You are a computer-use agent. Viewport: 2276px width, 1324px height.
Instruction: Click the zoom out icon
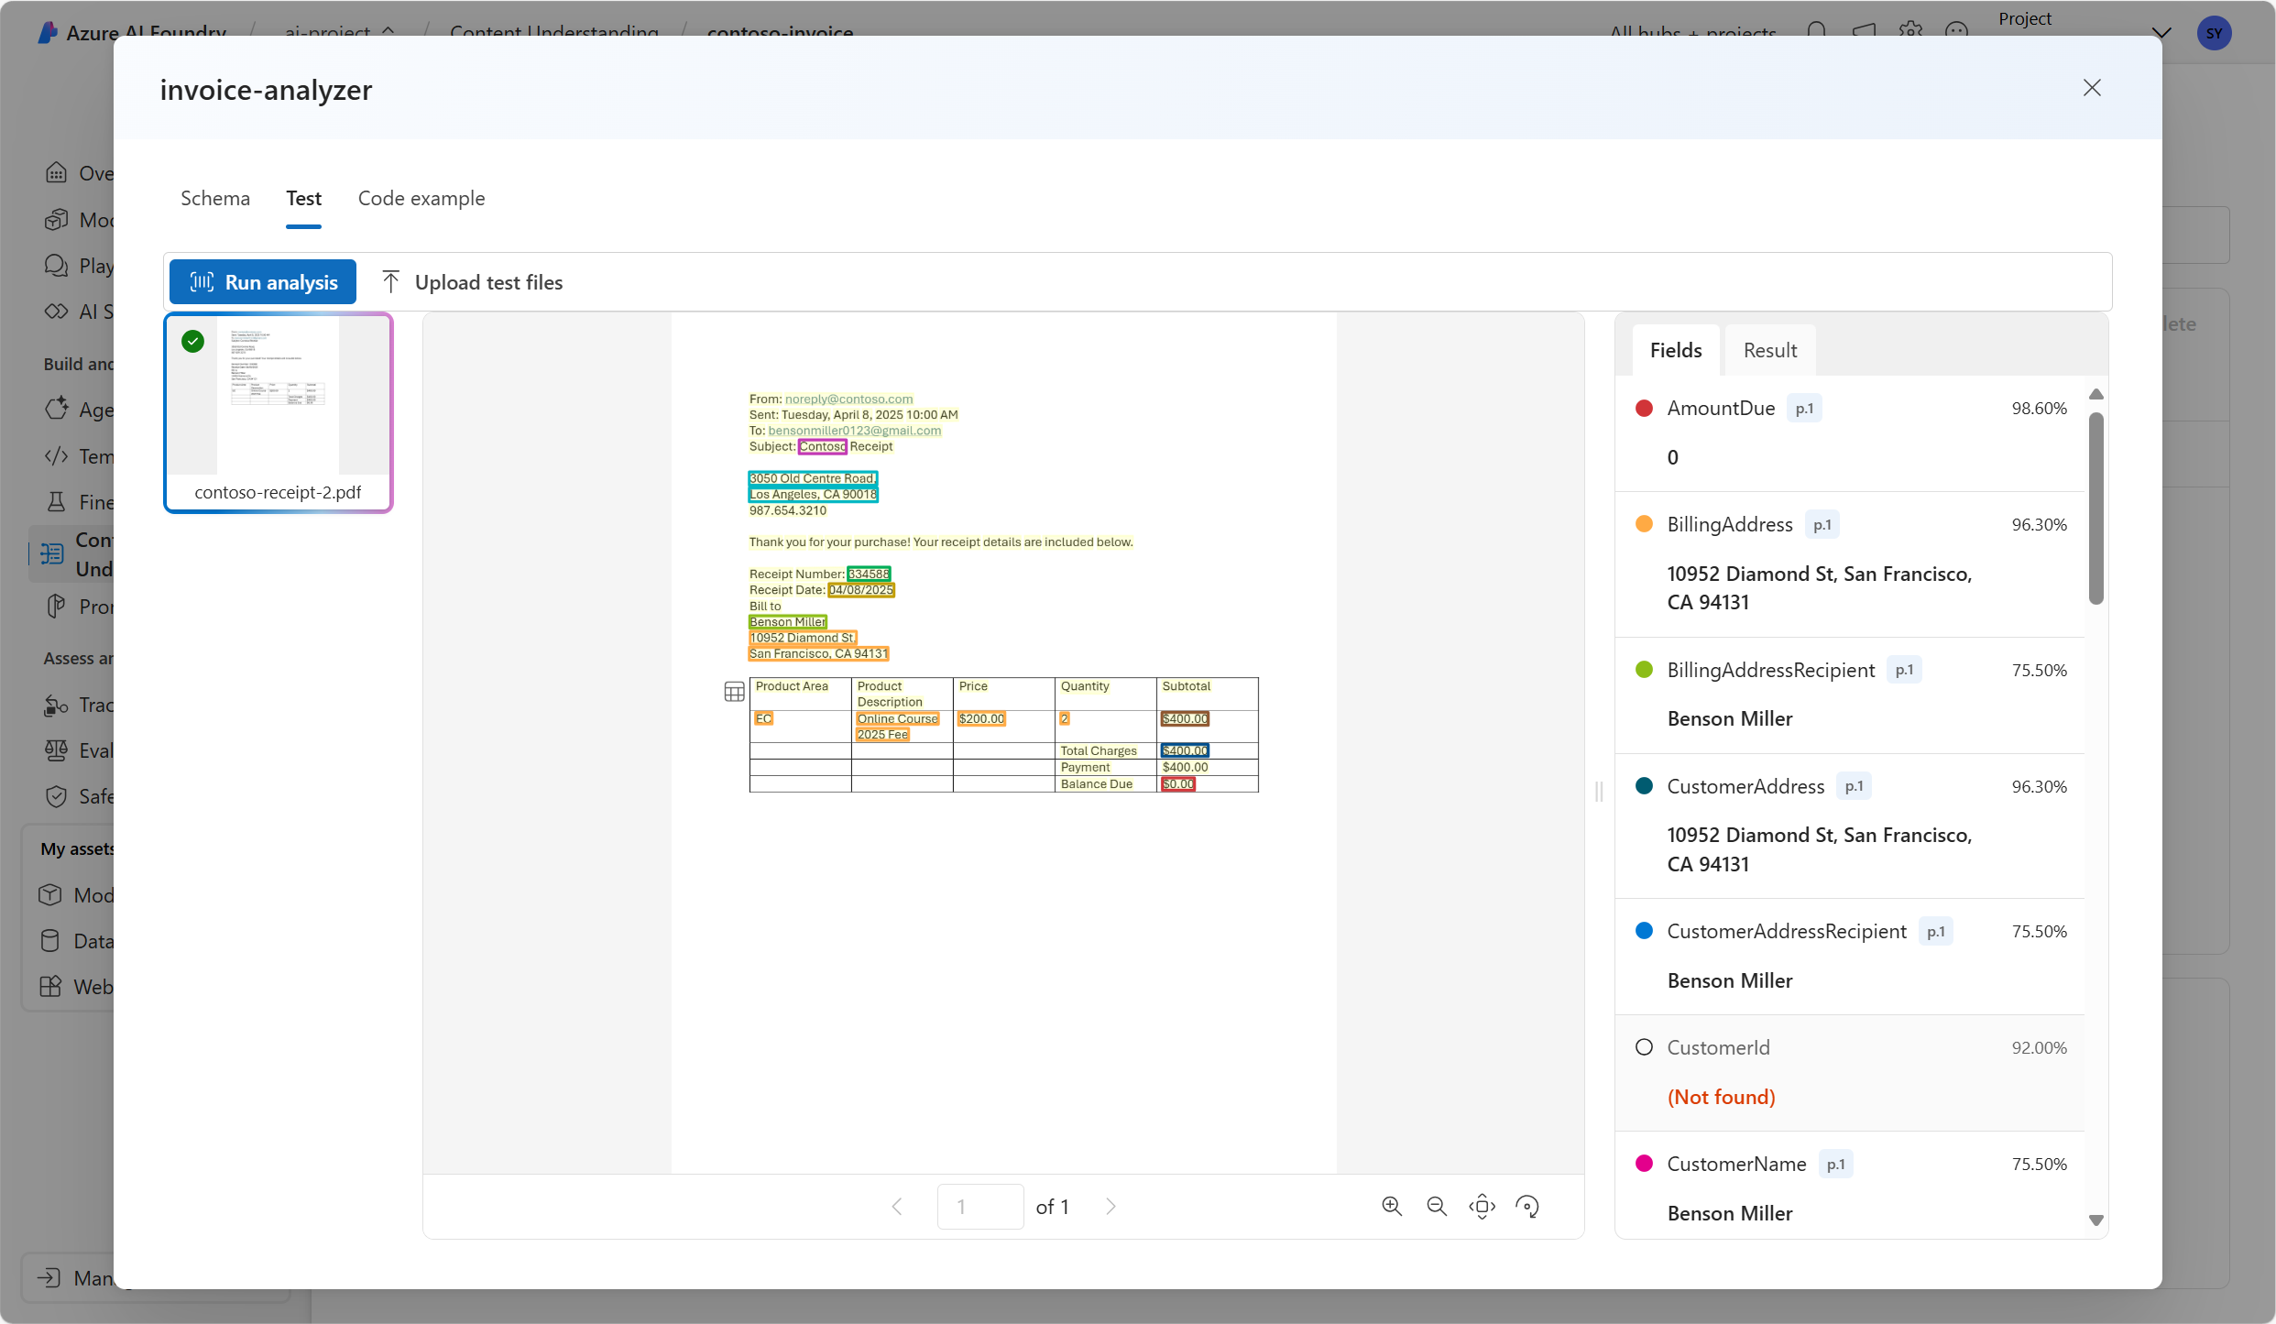1437,1207
